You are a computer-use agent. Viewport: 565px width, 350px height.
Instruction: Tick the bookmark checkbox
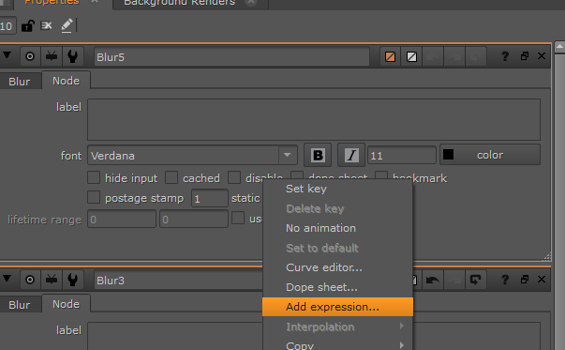click(381, 175)
